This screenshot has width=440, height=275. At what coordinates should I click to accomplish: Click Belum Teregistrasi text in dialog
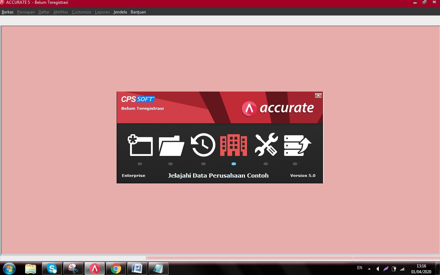[142, 108]
